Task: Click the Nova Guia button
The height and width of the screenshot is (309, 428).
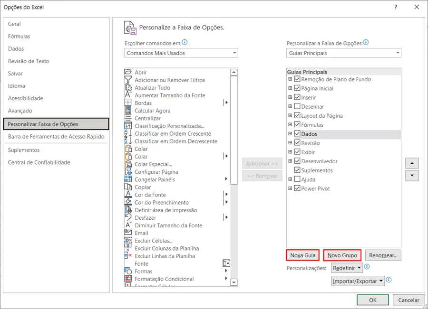Action: point(303,255)
